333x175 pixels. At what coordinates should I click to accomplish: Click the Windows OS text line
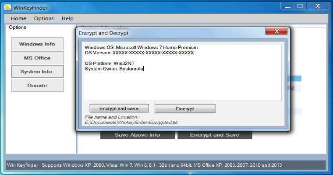point(141,48)
